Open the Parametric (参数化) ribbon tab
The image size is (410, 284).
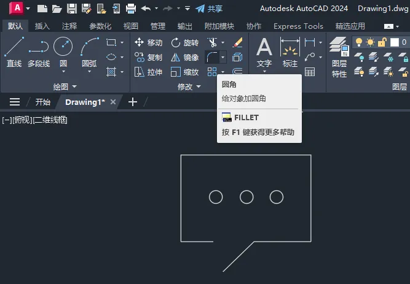100,26
